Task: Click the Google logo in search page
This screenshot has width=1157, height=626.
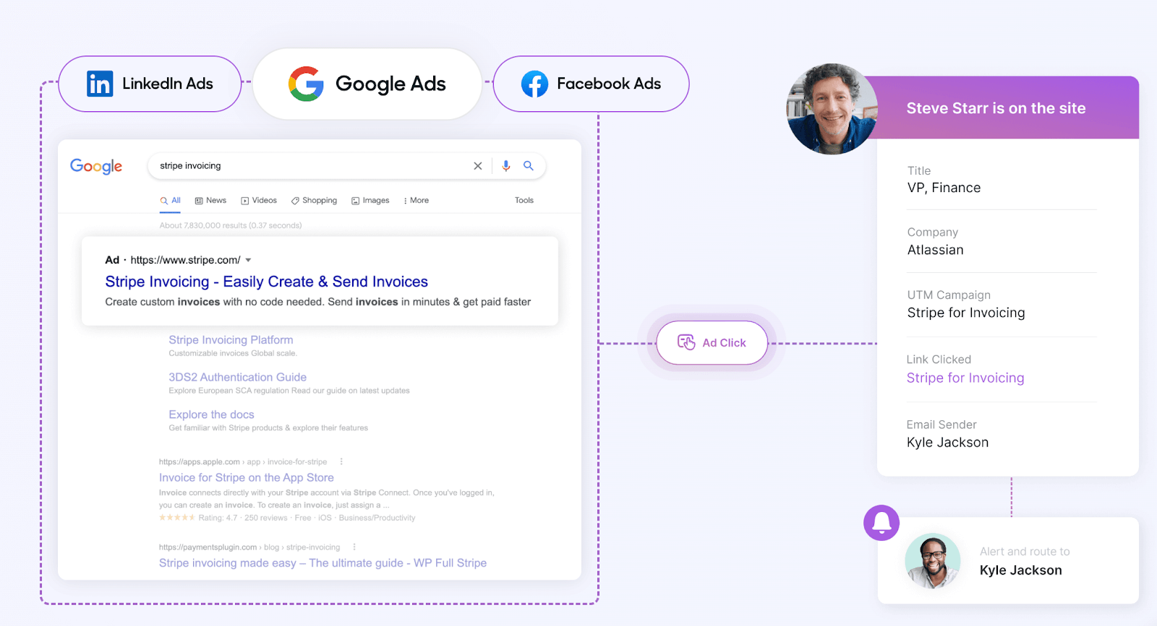Action: coord(96,166)
